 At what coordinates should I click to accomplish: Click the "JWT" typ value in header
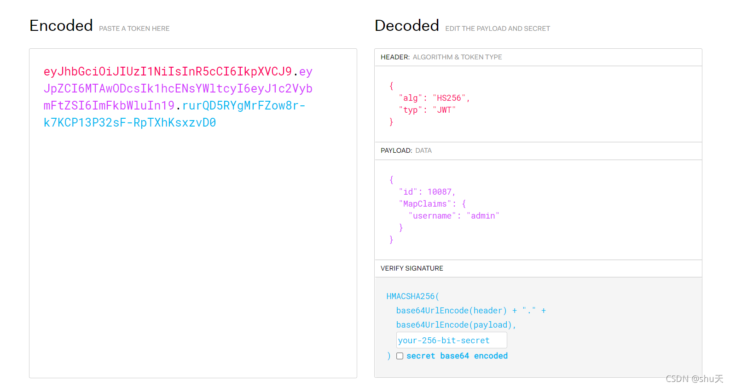pos(444,110)
